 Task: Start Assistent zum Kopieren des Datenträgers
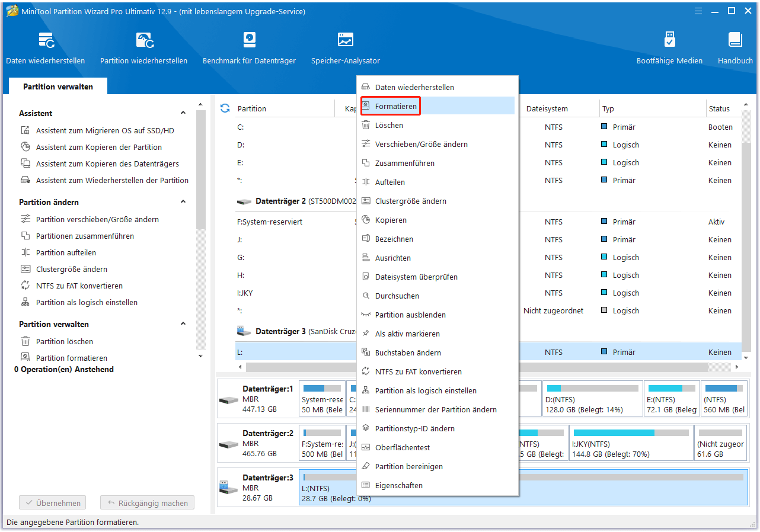click(x=107, y=164)
